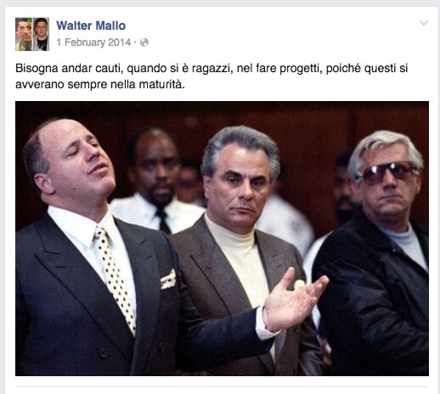The width and height of the screenshot is (440, 394).
Task: Click the polka-dot pocket square in photo
Action: point(168,279)
